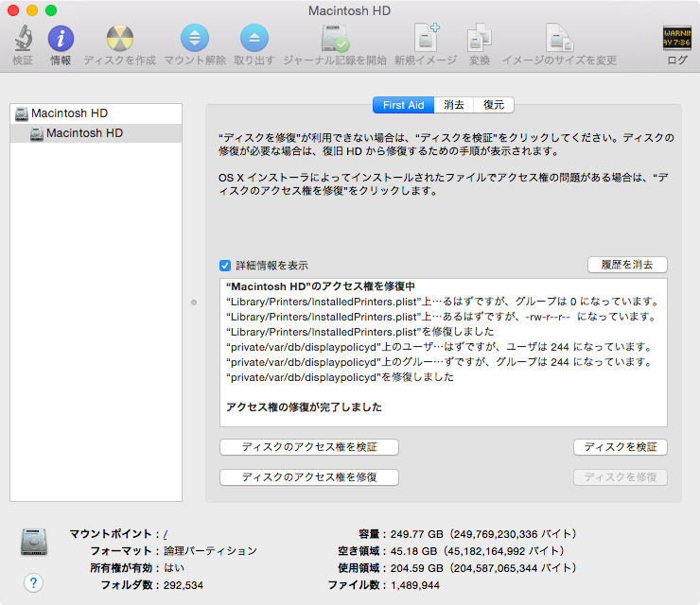Click log line "アクセス権の修復が完了しました"
Image resolution: width=700 pixels, height=605 pixels.
coord(304,406)
